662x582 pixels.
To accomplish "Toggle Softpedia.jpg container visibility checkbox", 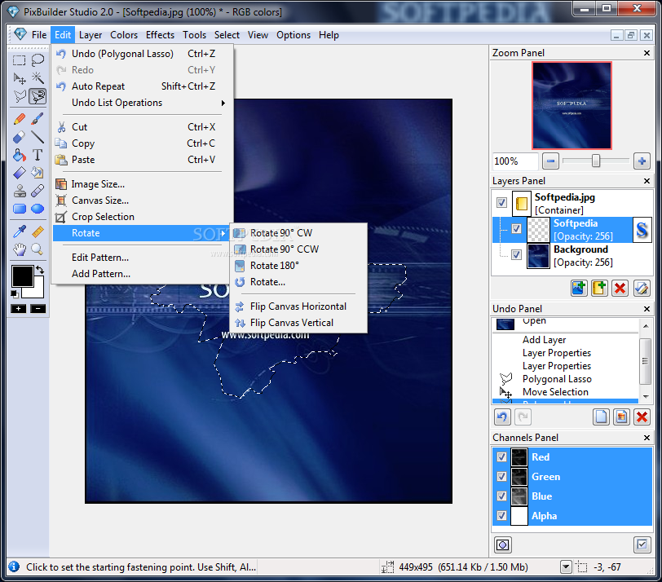I will [x=501, y=203].
